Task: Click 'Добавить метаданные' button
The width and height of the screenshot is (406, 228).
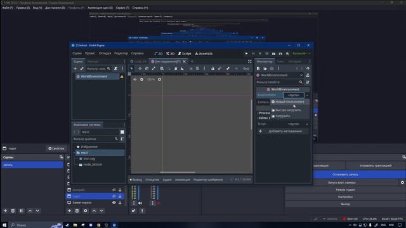Action: click(282, 131)
